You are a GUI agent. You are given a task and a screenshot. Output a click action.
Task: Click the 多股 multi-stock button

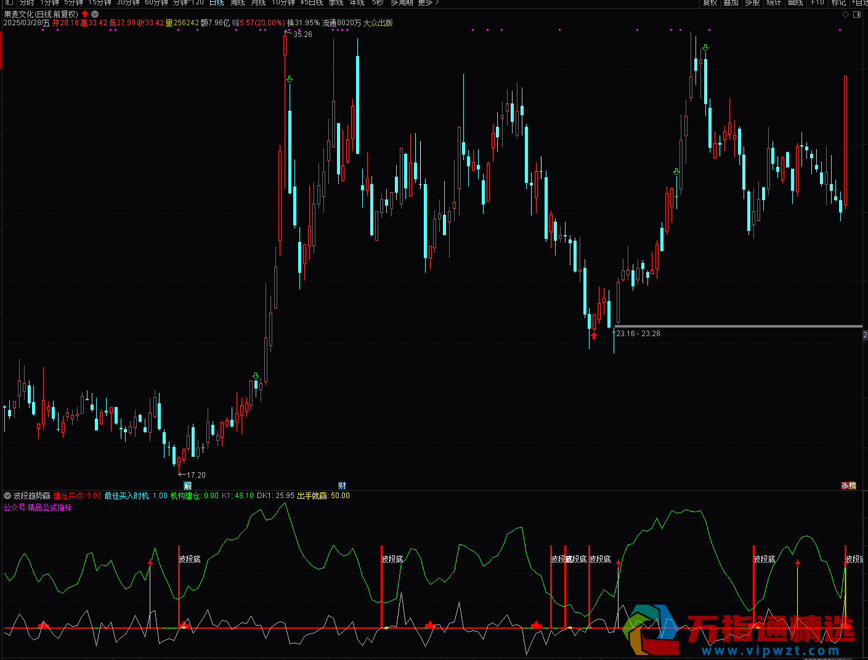[x=752, y=2]
